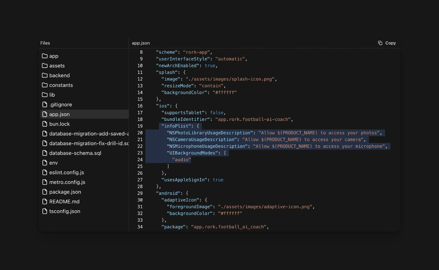This screenshot has height=270, width=439.
Task: Open tsconfig.json file
Action: [84, 211]
